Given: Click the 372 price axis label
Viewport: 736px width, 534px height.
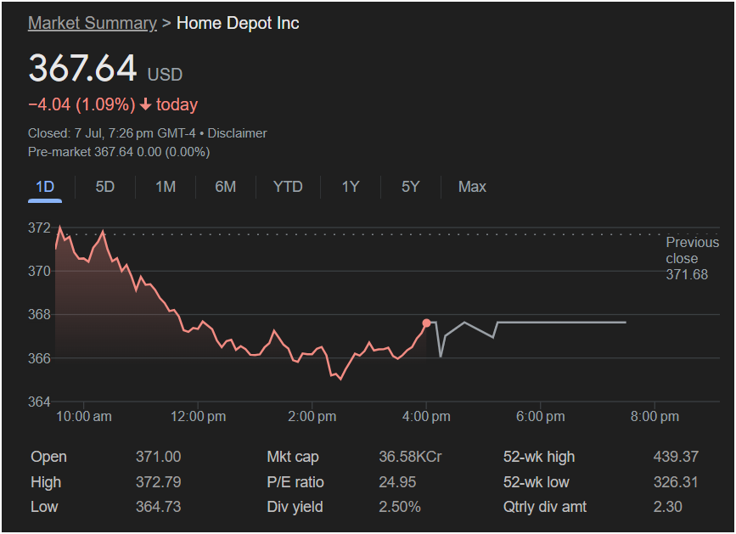Looking at the screenshot, I should click(x=39, y=228).
